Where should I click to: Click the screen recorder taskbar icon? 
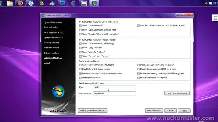coord(84,3)
